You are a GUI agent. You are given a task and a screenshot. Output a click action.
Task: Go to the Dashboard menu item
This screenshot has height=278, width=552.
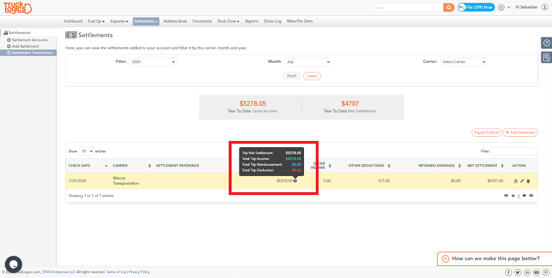pyautogui.click(x=73, y=21)
